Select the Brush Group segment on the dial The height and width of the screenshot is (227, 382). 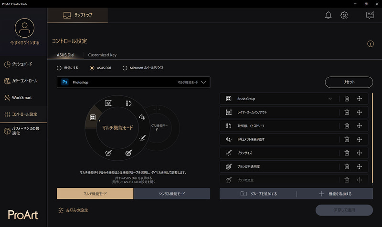tap(93, 117)
